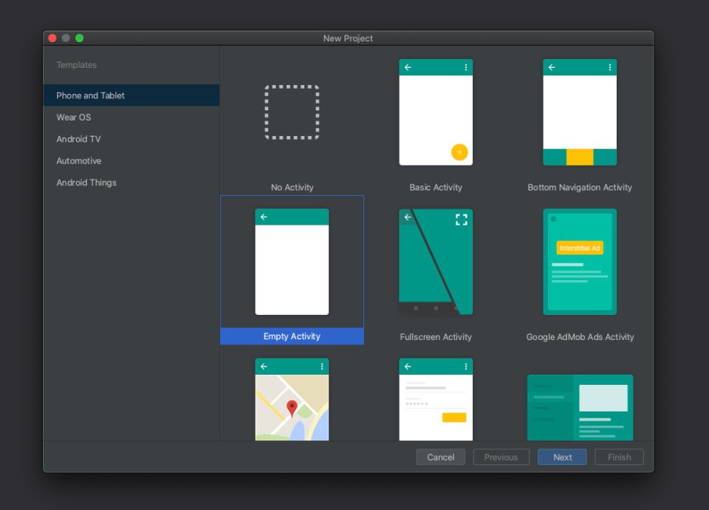Viewport: 709px width, 510px height.
Task: Click the green macOS zoom window button
Action: 80,38
